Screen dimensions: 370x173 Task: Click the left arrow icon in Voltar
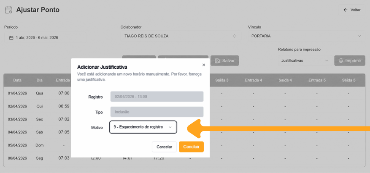click(346, 10)
